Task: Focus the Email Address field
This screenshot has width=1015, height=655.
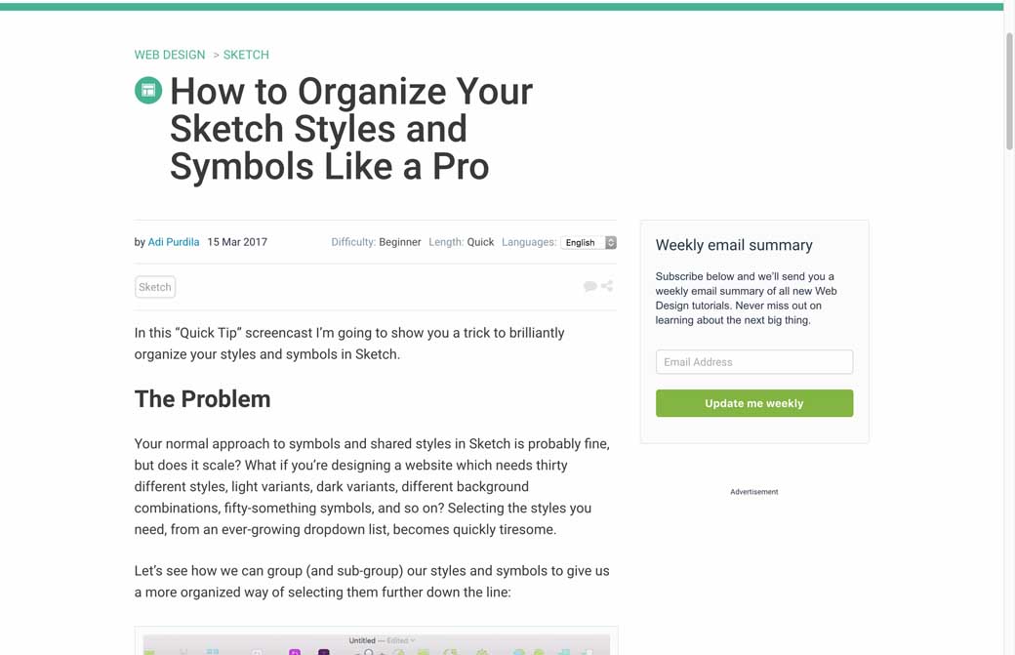Action: tap(753, 362)
